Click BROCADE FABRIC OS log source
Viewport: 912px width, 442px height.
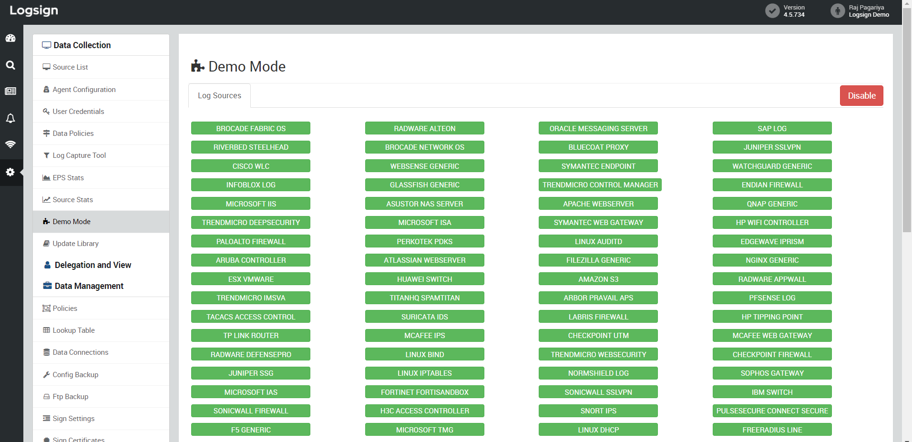point(251,128)
